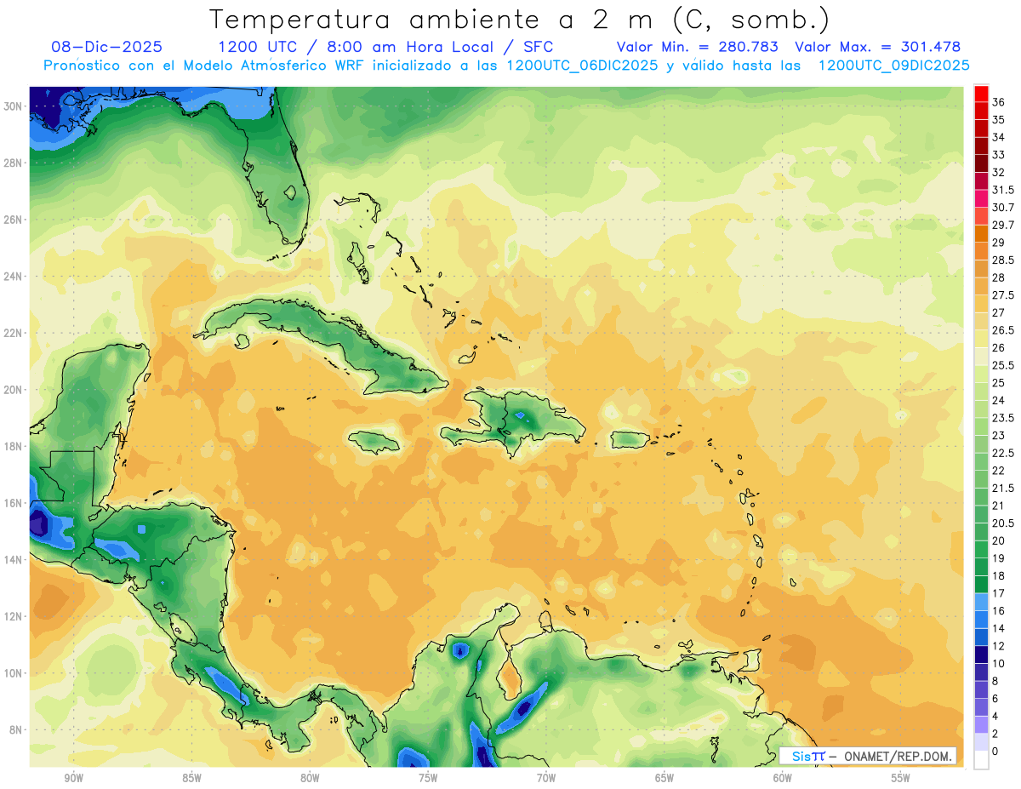Click legend value "0" at the bottom
This screenshot has height=789, width=1021.
click(995, 752)
